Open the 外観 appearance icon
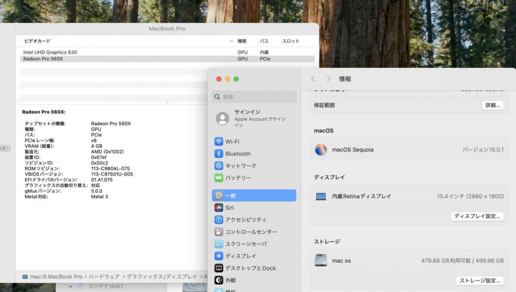 click(x=218, y=280)
